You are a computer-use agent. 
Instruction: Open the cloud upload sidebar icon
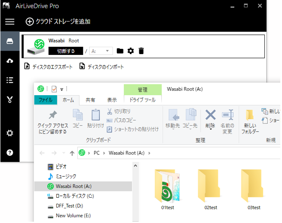(10, 61)
